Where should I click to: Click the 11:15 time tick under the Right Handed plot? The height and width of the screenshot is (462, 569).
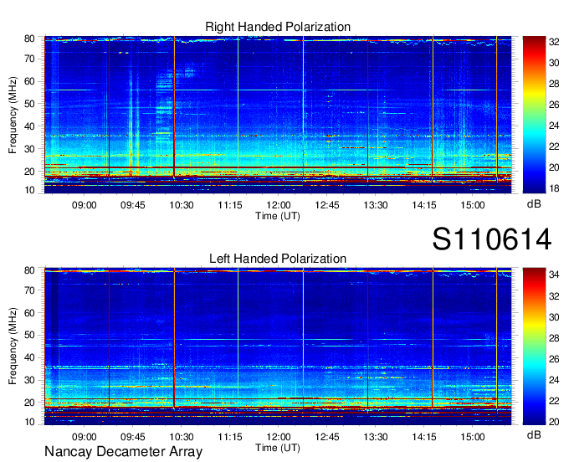click(x=230, y=205)
